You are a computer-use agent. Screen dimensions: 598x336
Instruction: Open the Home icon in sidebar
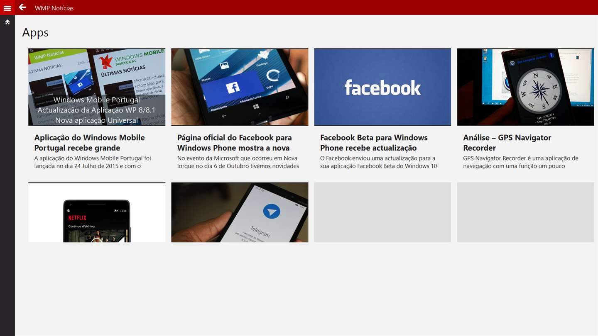click(7, 22)
